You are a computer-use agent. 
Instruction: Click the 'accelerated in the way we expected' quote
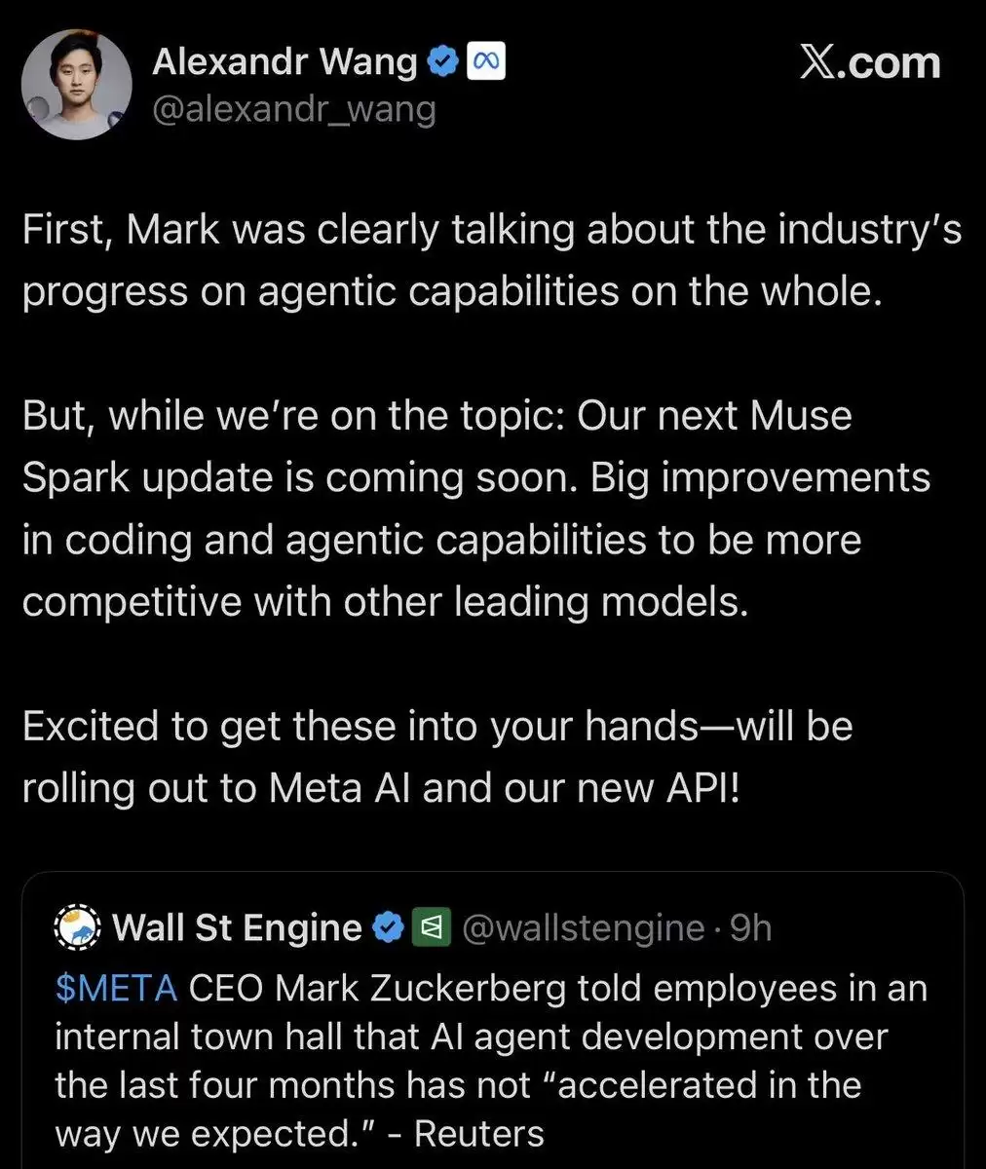point(458,1110)
